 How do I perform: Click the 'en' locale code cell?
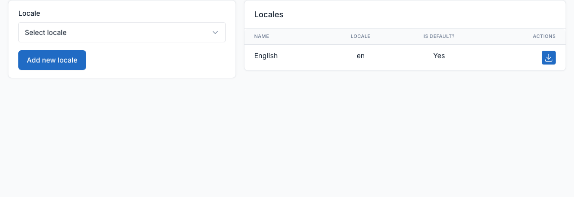coord(361,56)
